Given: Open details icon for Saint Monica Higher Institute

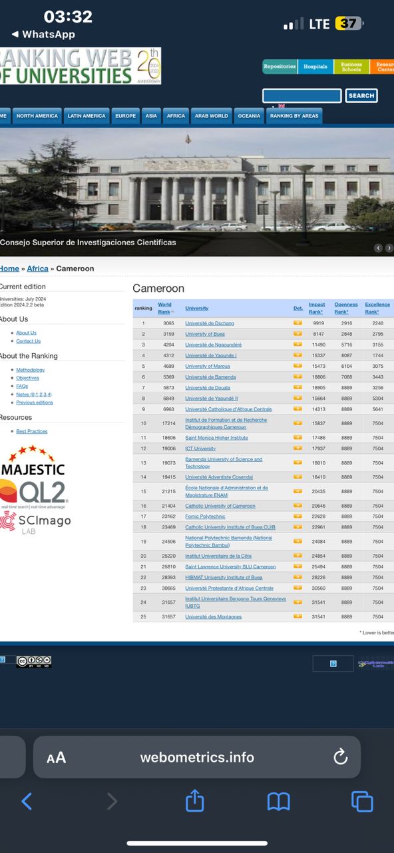Looking at the screenshot, I should click(297, 438).
